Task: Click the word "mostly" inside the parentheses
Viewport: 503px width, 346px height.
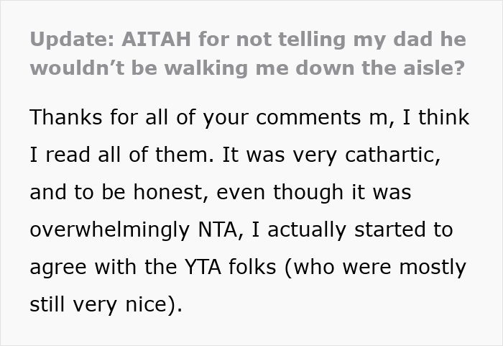Action: click(x=428, y=267)
